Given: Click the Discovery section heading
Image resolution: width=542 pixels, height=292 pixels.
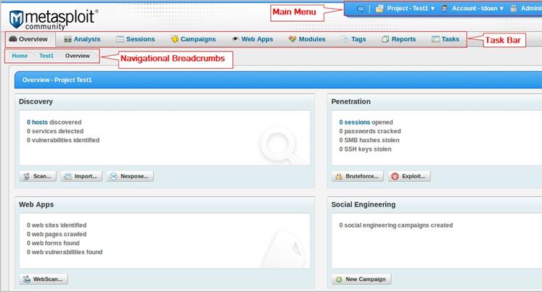Looking at the screenshot, I should coord(36,101).
